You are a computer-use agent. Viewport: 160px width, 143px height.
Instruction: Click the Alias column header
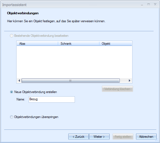pyautogui.click(x=37, y=44)
